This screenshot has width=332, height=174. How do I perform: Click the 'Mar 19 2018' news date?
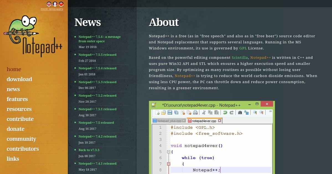click(x=87, y=47)
